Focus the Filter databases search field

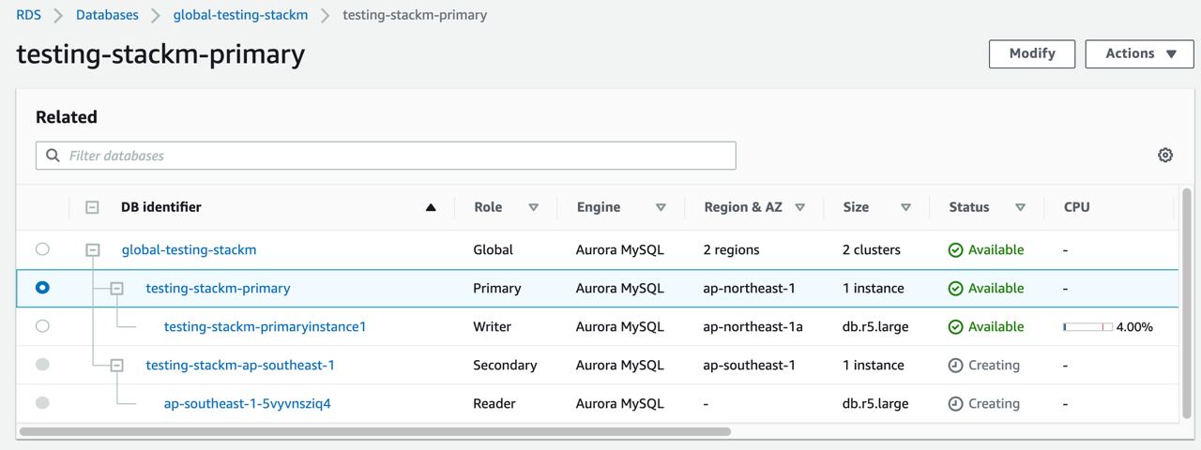pos(394,156)
